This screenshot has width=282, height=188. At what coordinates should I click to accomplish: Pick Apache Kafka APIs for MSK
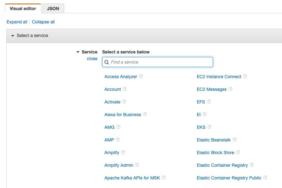point(132,178)
